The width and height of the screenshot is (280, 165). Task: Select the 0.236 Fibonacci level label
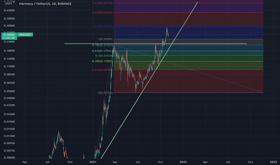[102, 70]
